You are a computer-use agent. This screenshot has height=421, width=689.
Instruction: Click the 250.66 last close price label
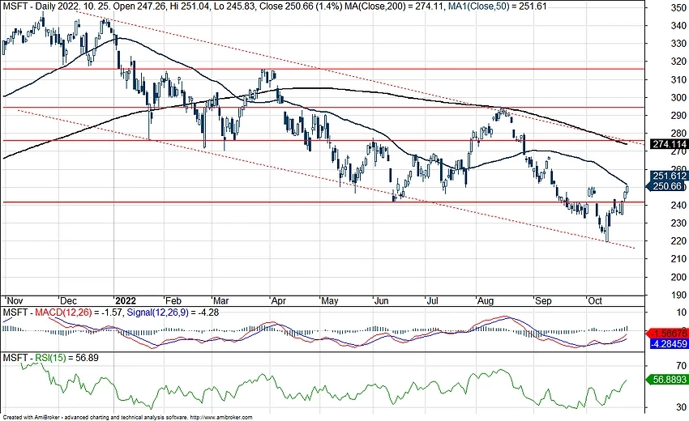(666, 186)
